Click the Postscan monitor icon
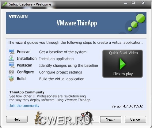This screenshot has height=128, width=152. [12, 65]
